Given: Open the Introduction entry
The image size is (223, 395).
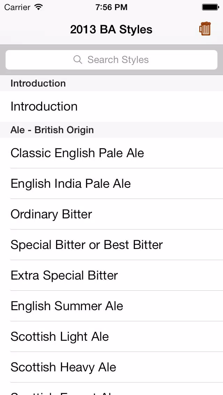Looking at the screenshot, I should (x=111, y=106).
